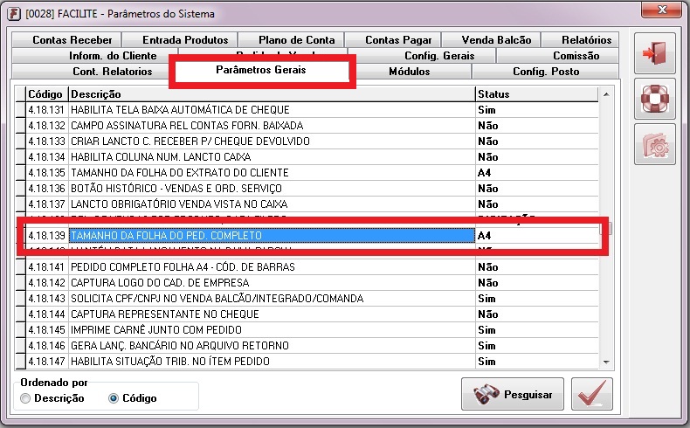Switch to Plano de Conta tab

point(292,40)
